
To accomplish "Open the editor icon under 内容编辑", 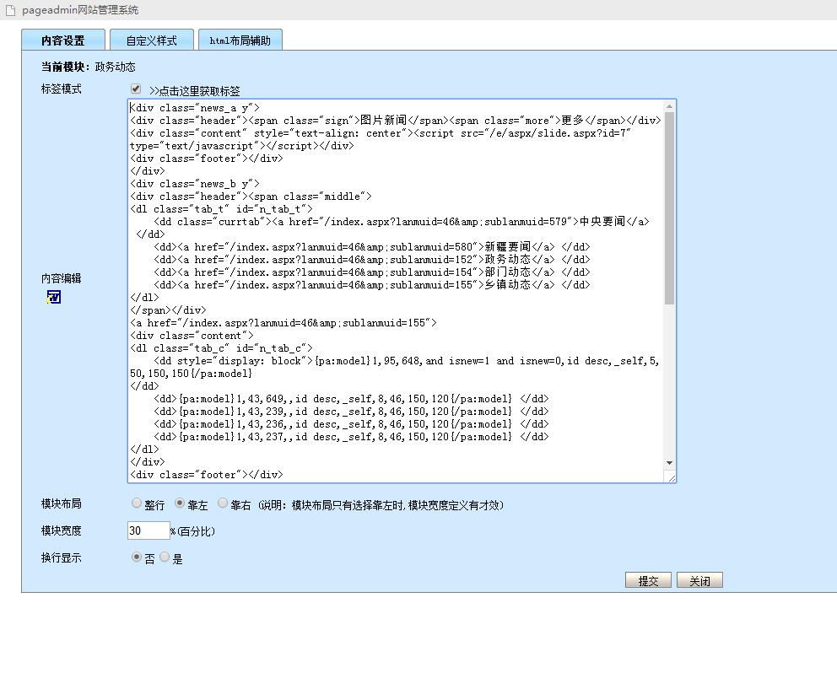I will 54,297.
